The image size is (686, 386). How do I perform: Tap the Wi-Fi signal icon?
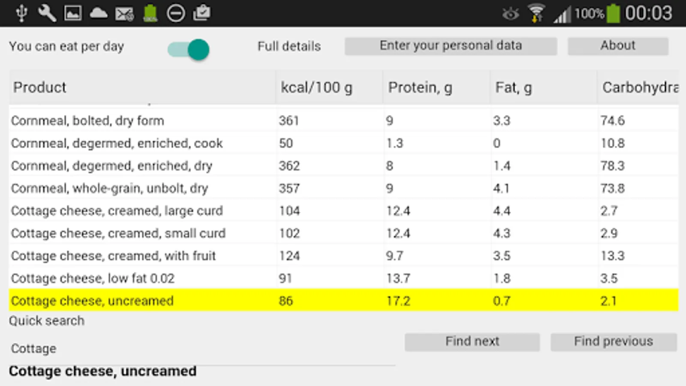(536, 13)
